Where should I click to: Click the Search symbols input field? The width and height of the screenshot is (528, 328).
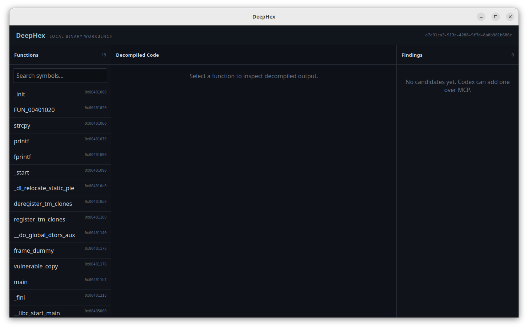[x=60, y=76]
